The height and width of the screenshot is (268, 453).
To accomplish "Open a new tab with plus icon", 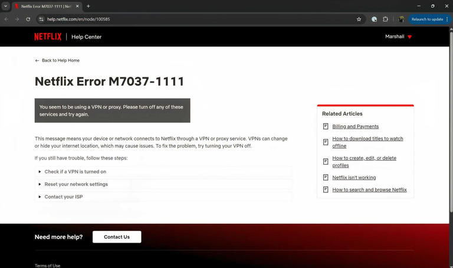I will point(88,6).
